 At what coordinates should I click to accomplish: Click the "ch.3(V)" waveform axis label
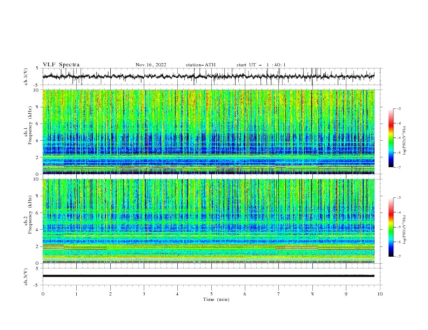point(26,277)
